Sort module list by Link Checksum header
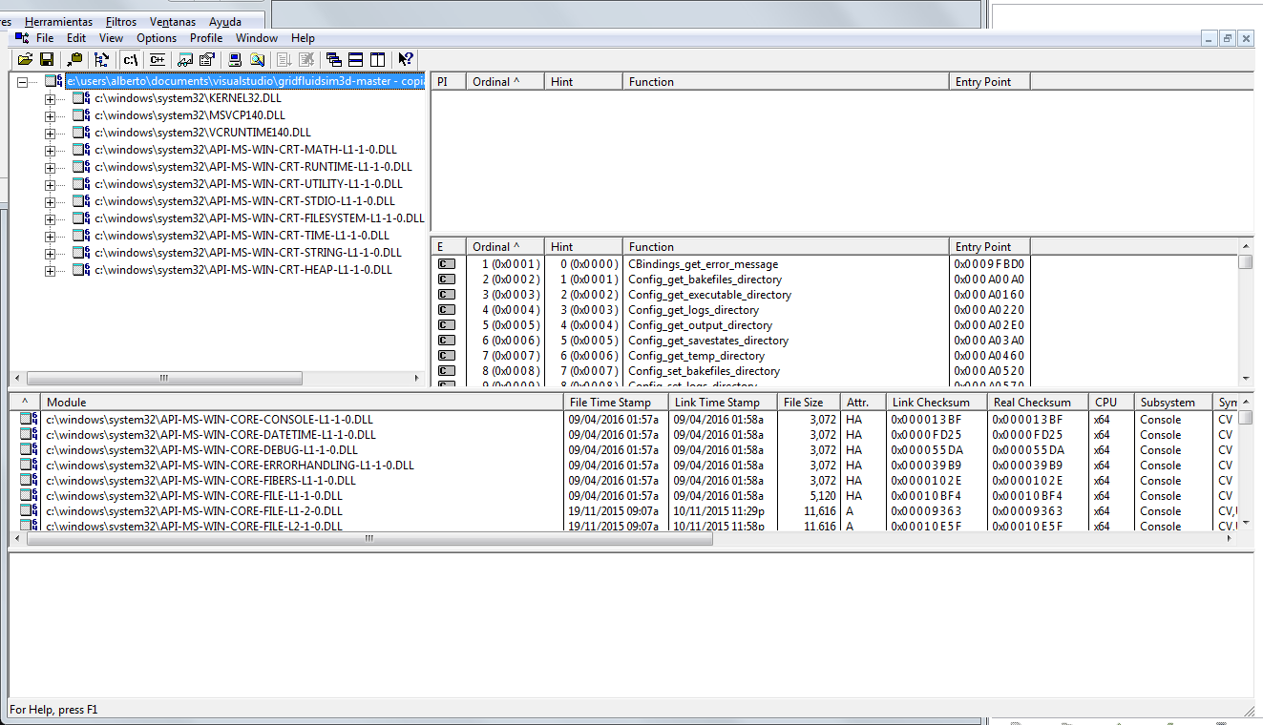Image resolution: width=1263 pixels, height=725 pixels. tap(936, 403)
